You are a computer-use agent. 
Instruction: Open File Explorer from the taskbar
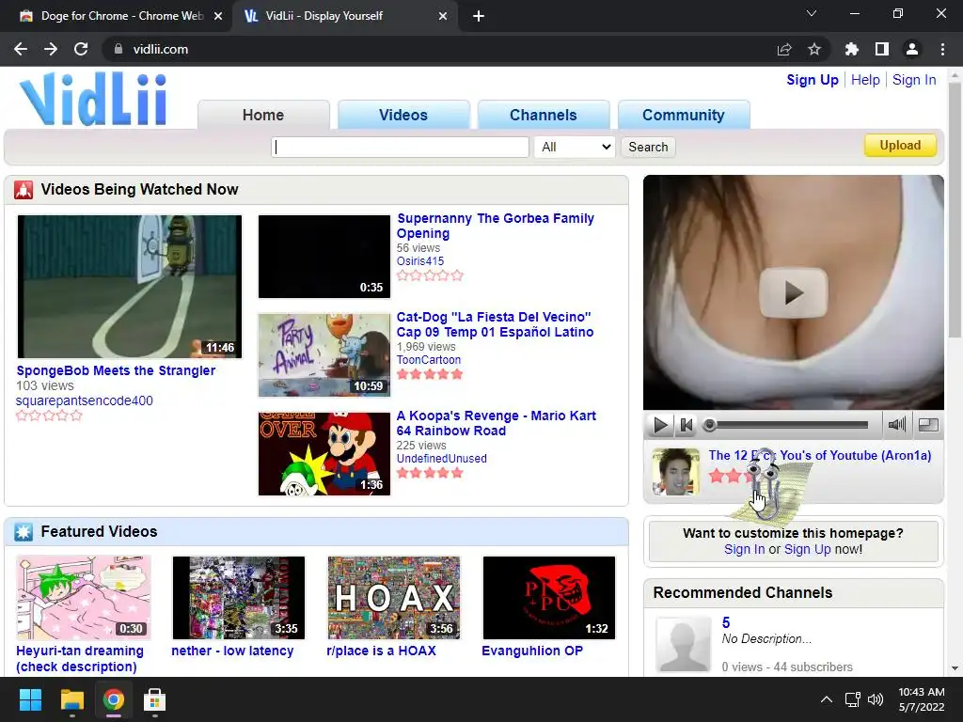71,699
